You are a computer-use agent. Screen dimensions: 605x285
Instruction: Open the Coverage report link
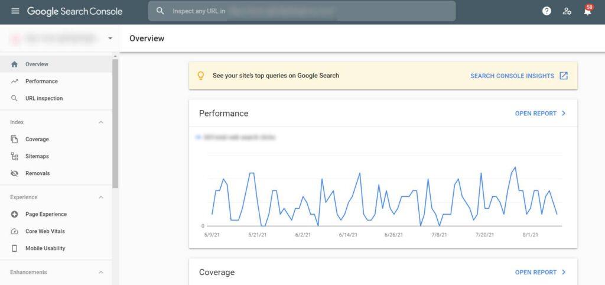click(x=535, y=272)
